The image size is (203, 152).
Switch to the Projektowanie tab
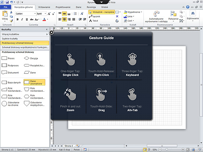63,7
